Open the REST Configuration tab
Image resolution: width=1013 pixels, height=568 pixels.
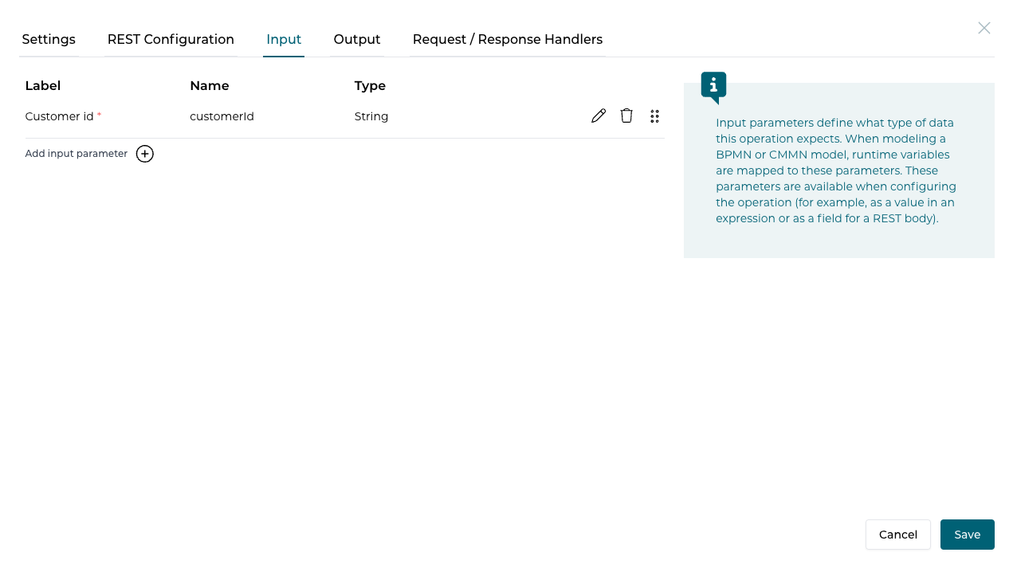coord(171,39)
